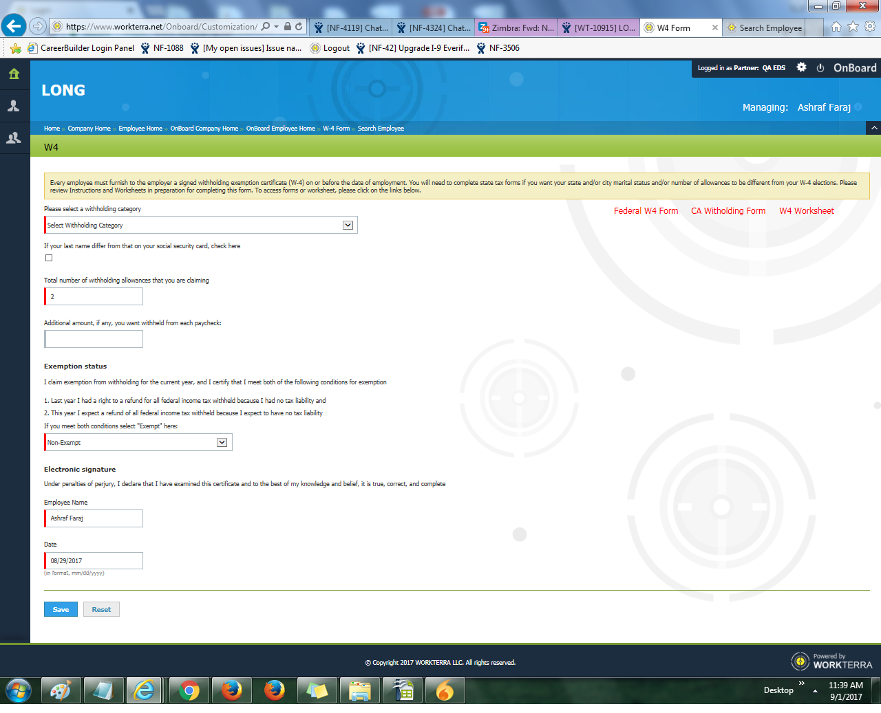Click the browser forward arrow button
Screen dimensions: 881x713
tap(38, 27)
